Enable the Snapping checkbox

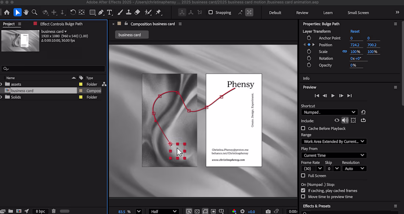[211, 12]
